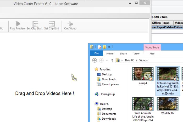Open the recent locations dropdown arrow

click(x=107, y=60)
